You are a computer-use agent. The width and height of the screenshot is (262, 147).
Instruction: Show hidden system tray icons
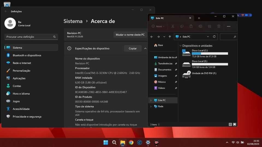click(227, 142)
